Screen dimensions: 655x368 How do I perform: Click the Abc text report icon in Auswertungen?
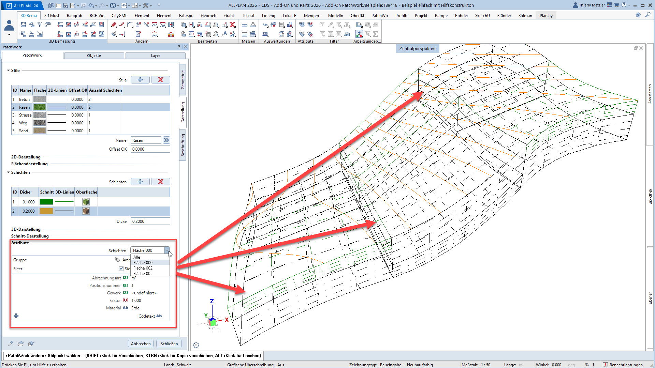click(265, 25)
